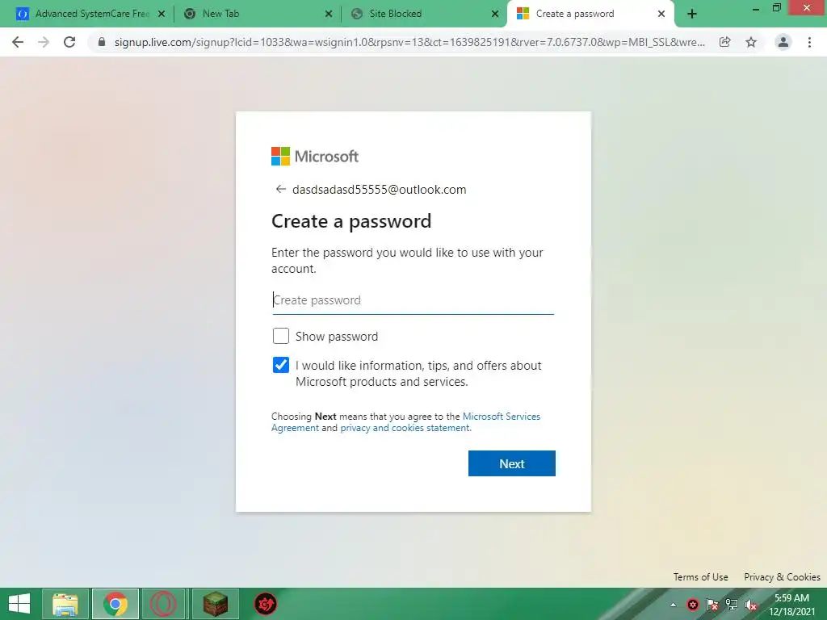Open File Explorer from the taskbar
The width and height of the screenshot is (827, 620).
pyautogui.click(x=65, y=604)
